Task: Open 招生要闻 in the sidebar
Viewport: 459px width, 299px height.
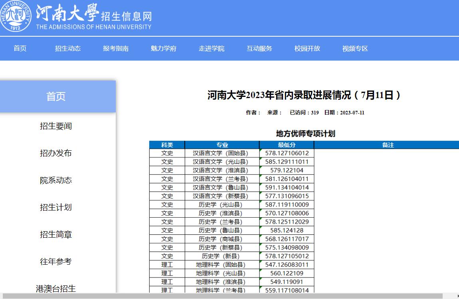Action: click(55, 126)
